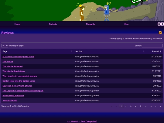
Task: Click the Reviews page heading
Action: point(7,33)
